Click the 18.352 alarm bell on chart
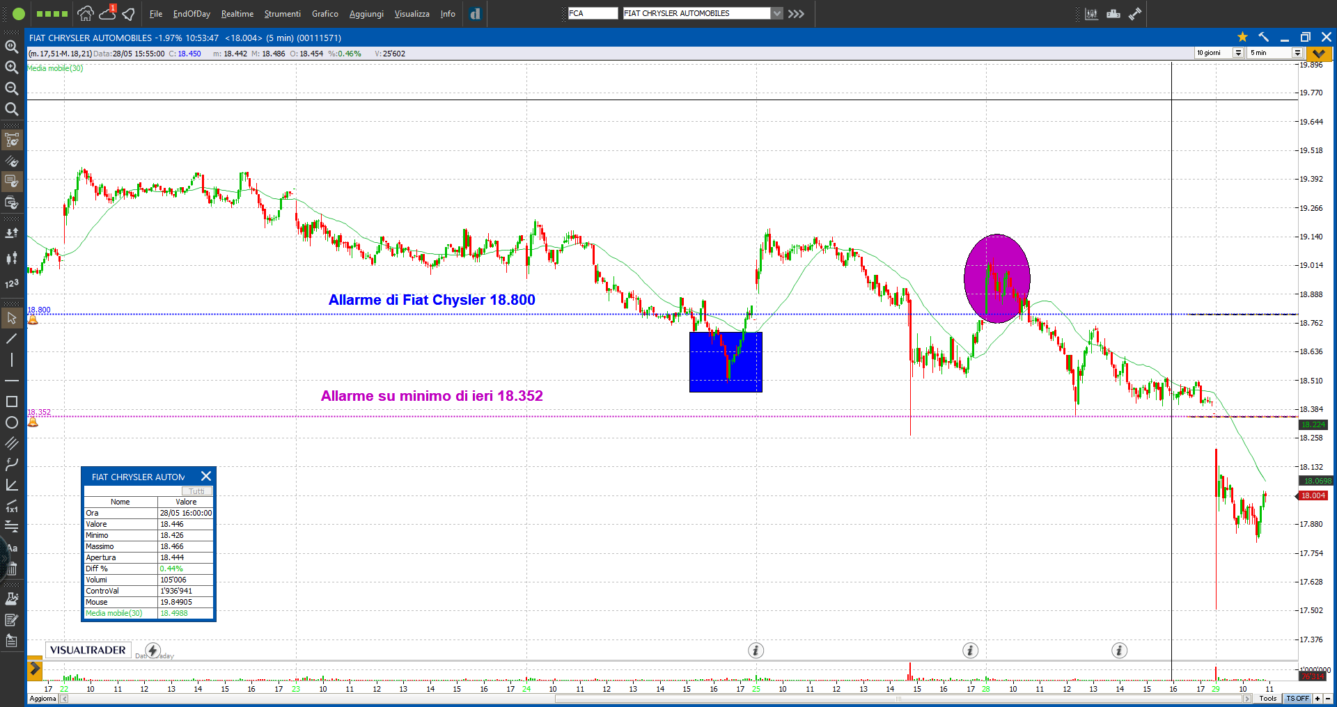The image size is (1337, 707). [33, 422]
